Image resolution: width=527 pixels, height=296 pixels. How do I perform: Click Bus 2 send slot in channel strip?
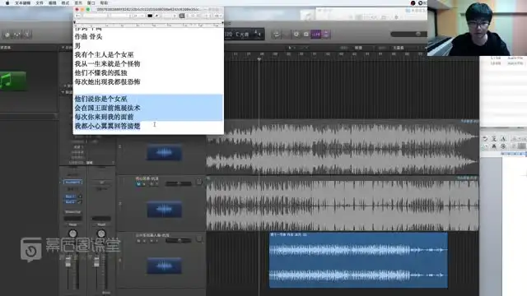71,201
